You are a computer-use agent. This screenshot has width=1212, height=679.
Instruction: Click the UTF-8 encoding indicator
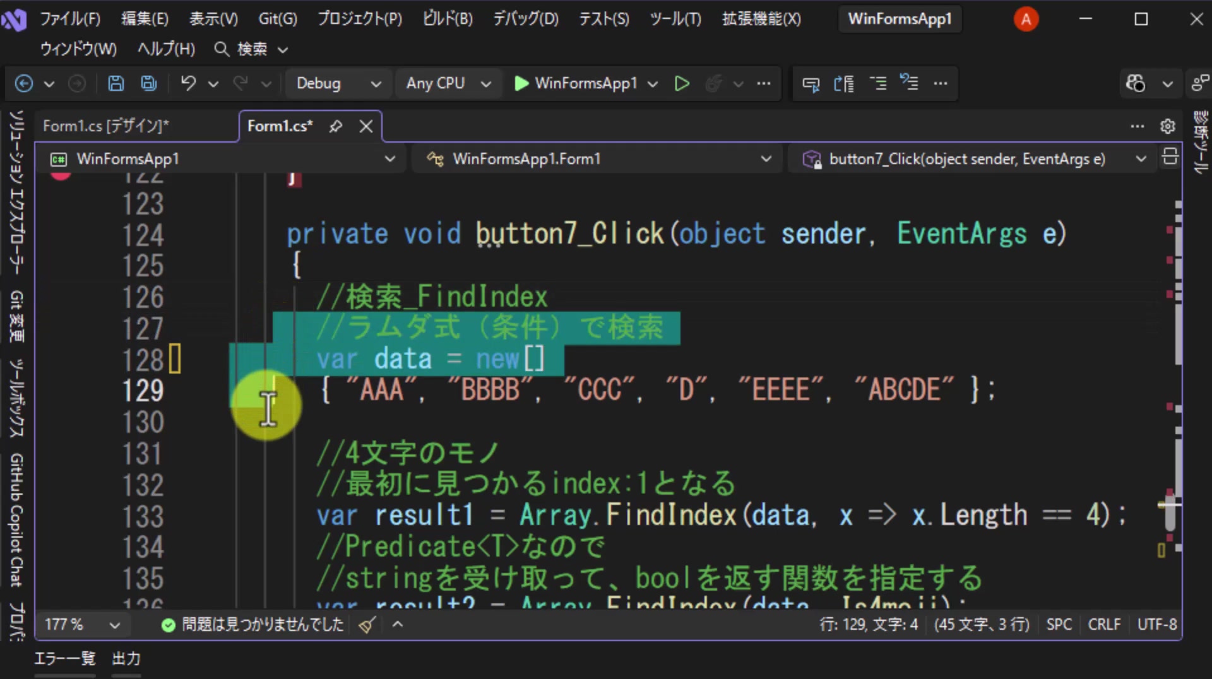click(1157, 625)
